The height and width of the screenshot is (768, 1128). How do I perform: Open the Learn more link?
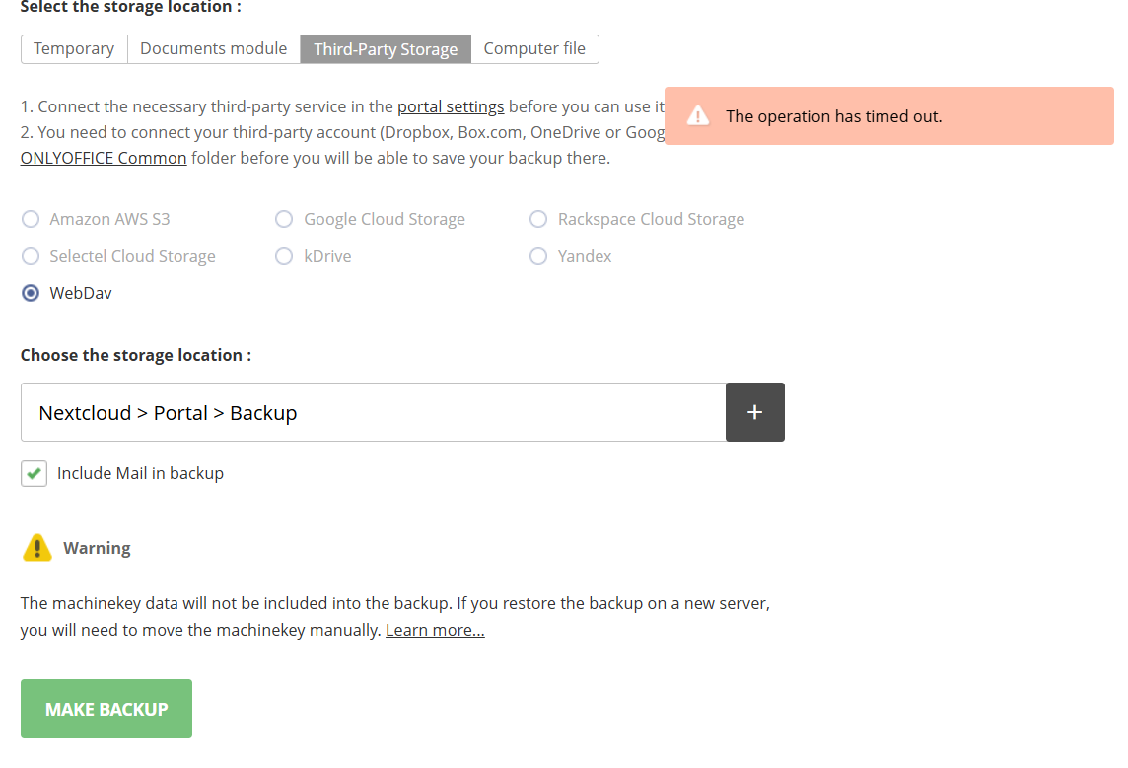pos(435,630)
